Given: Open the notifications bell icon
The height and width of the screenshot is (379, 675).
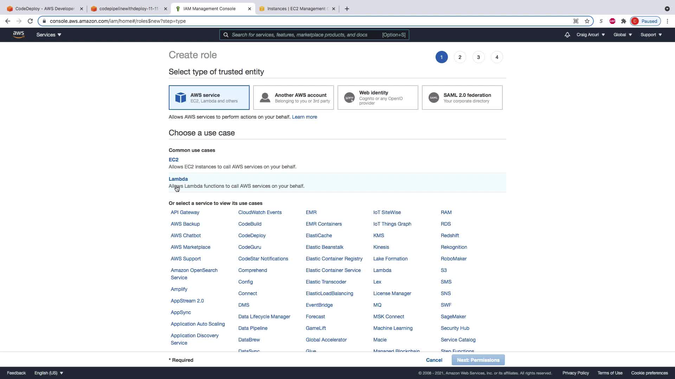Looking at the screenshot, I should pos(567,35).
